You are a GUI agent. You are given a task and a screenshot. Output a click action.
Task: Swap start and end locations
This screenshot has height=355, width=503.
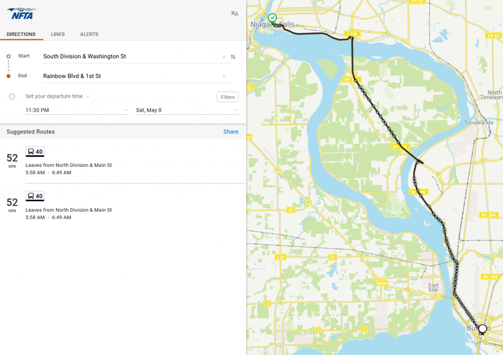(233, 57)
